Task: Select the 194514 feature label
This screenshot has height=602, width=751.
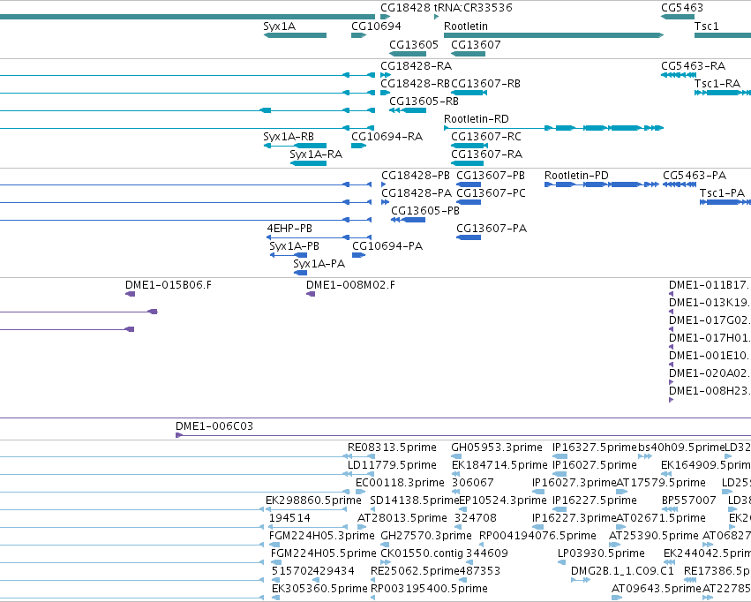Action: coord(289,518)
